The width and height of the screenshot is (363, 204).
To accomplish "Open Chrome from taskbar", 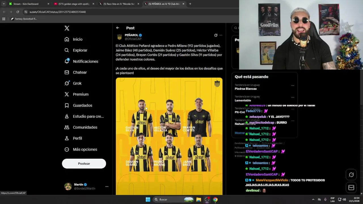I will [x=215, y=199].
